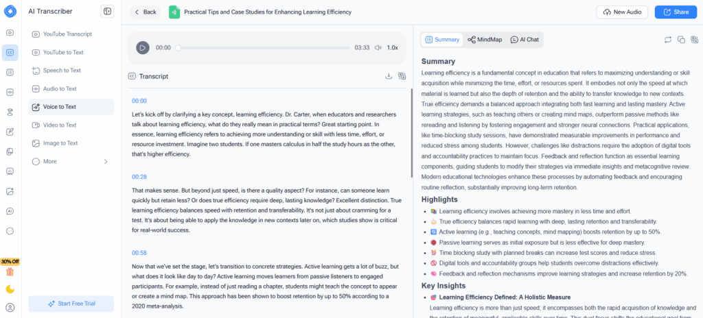
Task: Jump to transcript timestamp 00:58
Action: [139, 253]
